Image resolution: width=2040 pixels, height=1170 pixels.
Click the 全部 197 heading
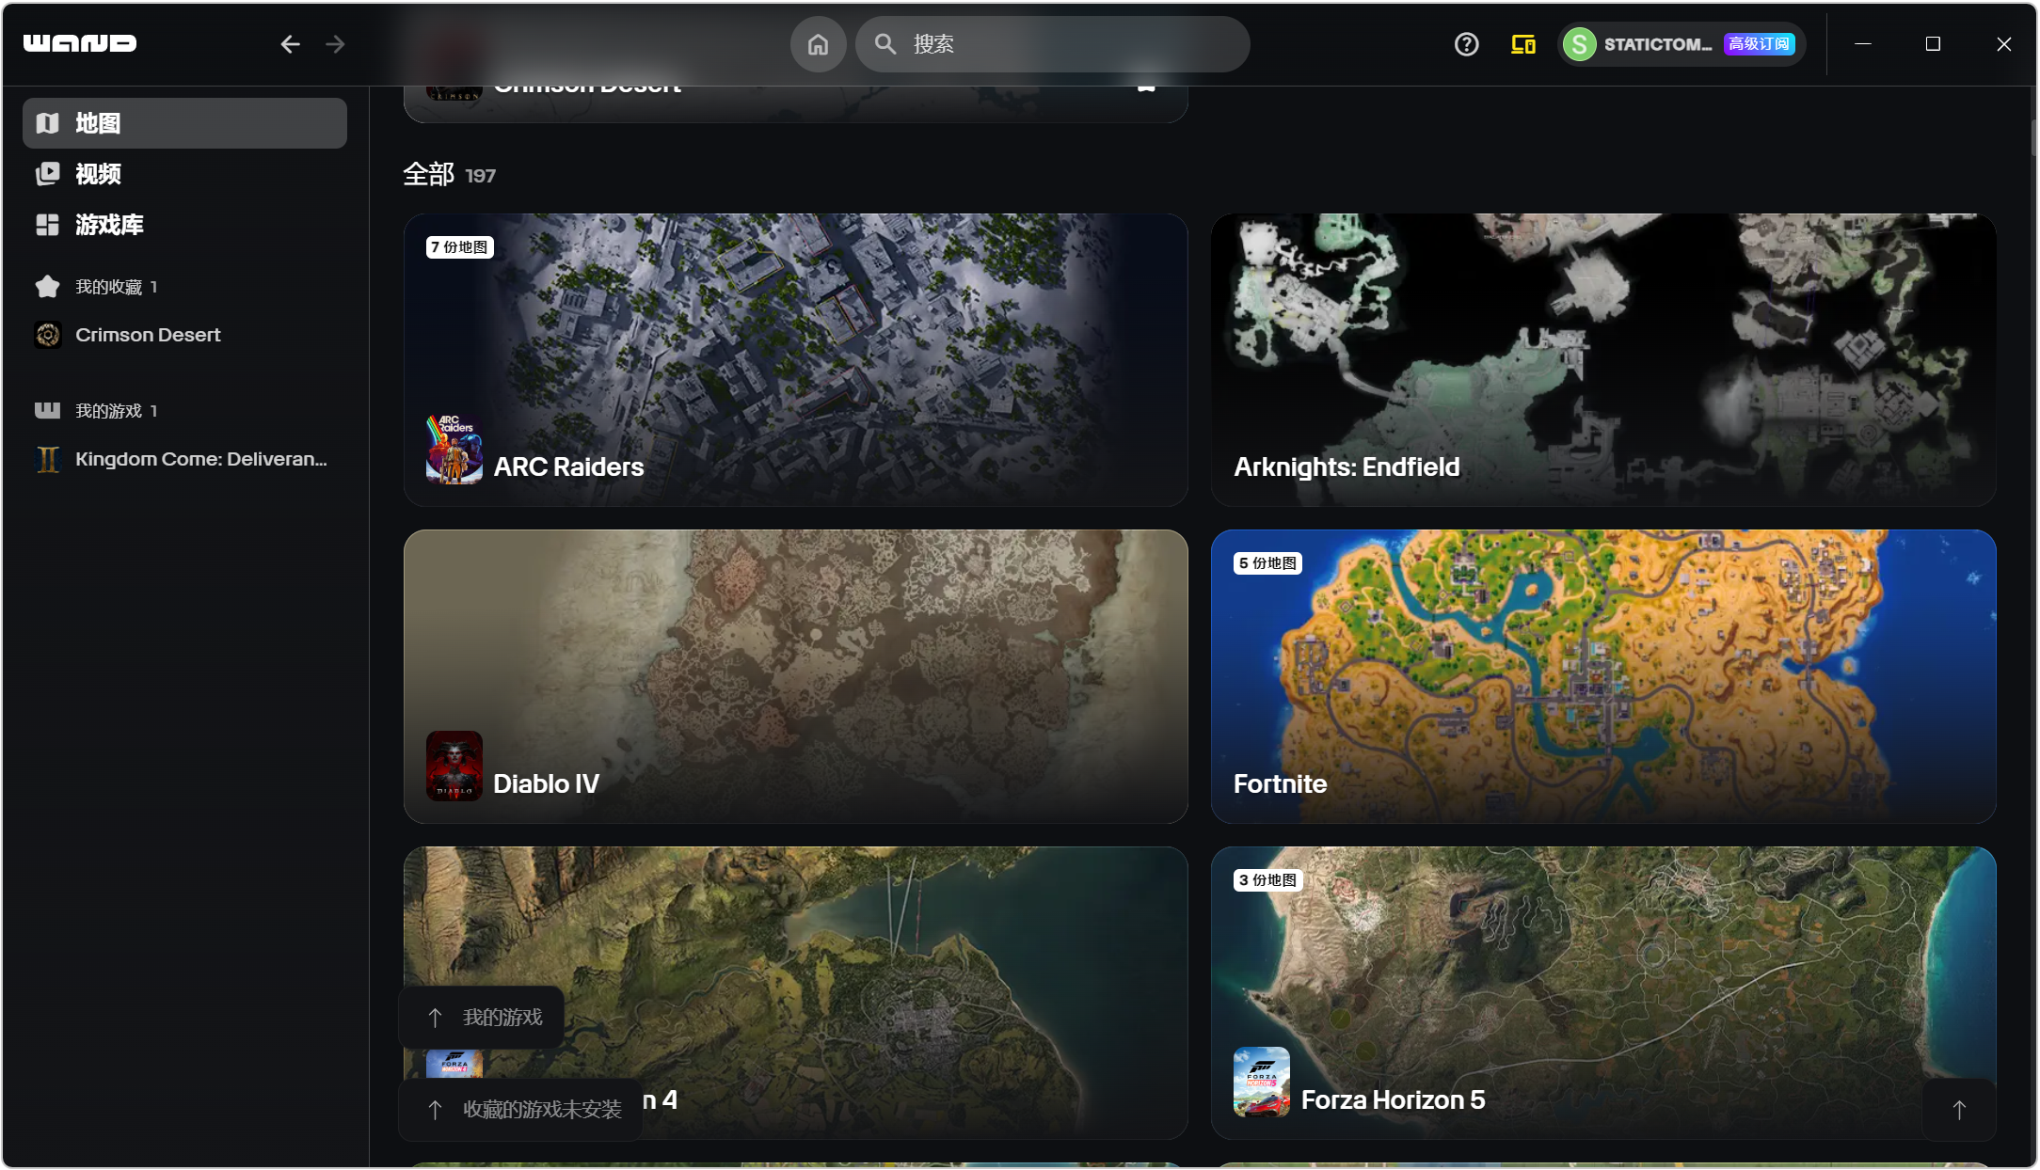[450, 175]
